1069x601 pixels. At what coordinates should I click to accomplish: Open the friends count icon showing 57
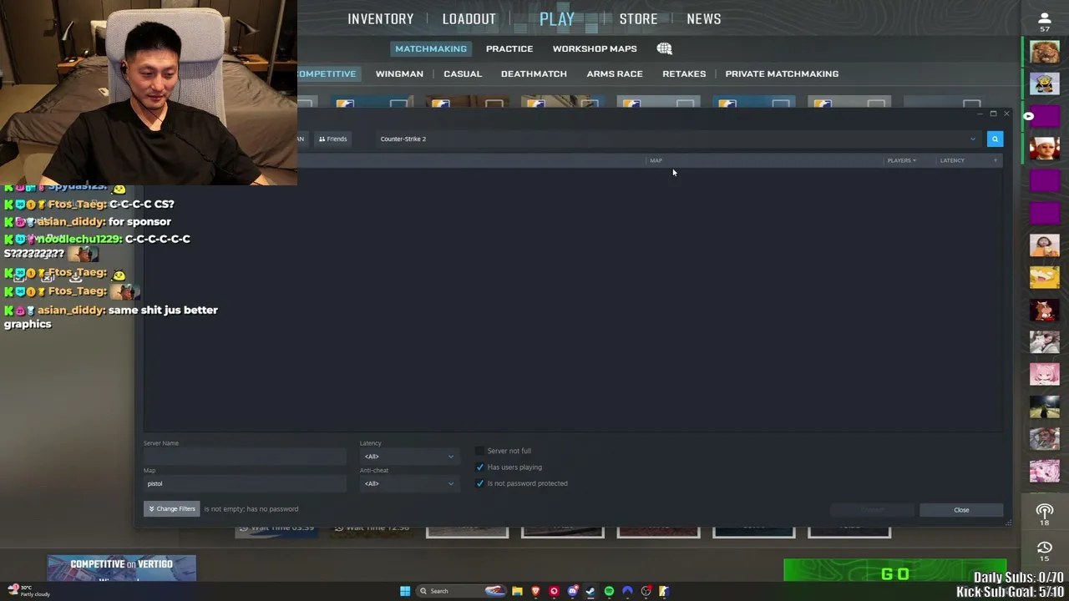[x=1044, y=22]
